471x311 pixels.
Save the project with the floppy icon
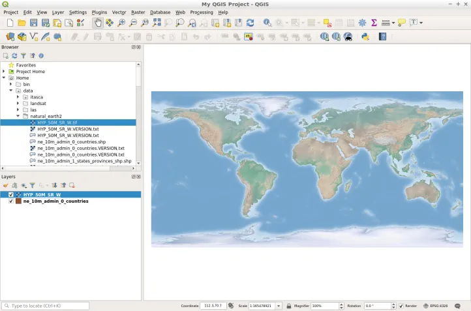click(x=34, y=23)
